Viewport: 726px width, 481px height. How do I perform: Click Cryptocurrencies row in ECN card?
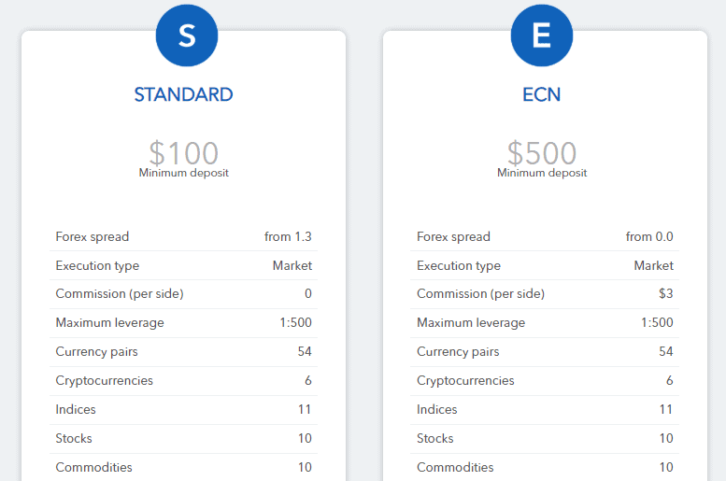tap(545, 380)
